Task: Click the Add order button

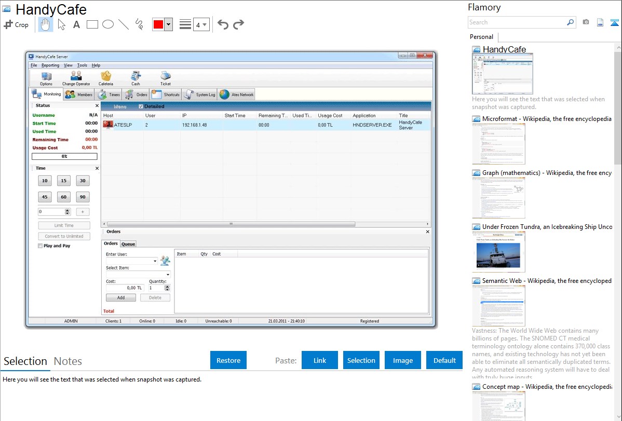Action: point(121,297)
